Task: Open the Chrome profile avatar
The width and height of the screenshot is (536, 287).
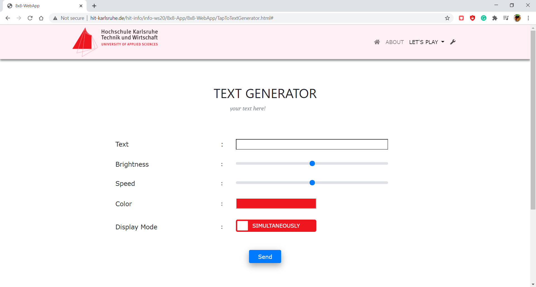Action: pyautogui.click(x=517, y=18)
